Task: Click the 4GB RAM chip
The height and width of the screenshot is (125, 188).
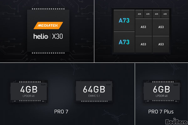Action: [x=29, y=92]
